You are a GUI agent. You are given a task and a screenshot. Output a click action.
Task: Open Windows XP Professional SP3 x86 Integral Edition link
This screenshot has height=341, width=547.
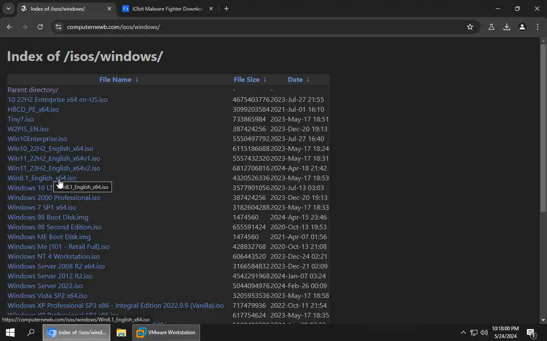[x=115, y=305]
